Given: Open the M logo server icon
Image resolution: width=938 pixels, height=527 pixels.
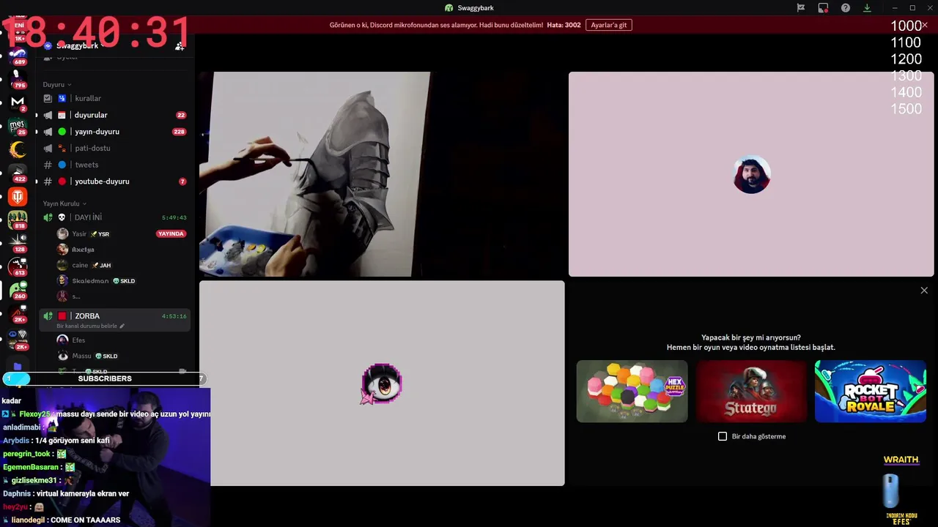Looking at the screenshot, I should 18,102.
